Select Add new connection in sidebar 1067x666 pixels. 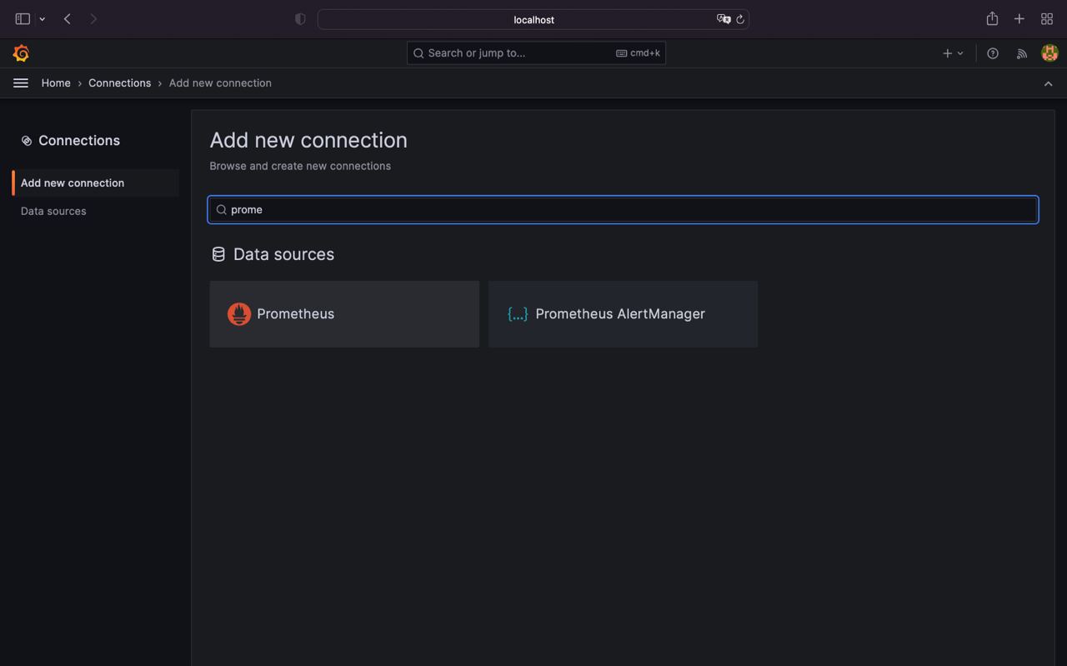(96, 183)
